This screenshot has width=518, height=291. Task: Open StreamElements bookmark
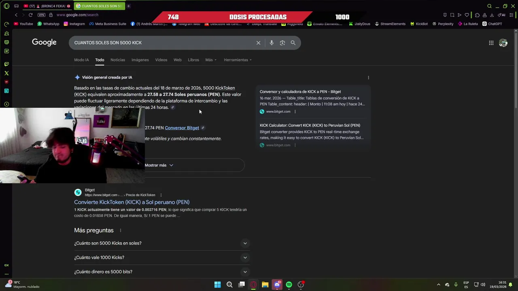390,24
